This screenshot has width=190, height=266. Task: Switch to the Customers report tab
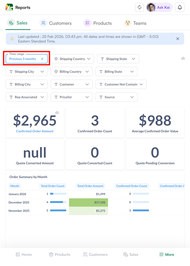tap(56, 23)
